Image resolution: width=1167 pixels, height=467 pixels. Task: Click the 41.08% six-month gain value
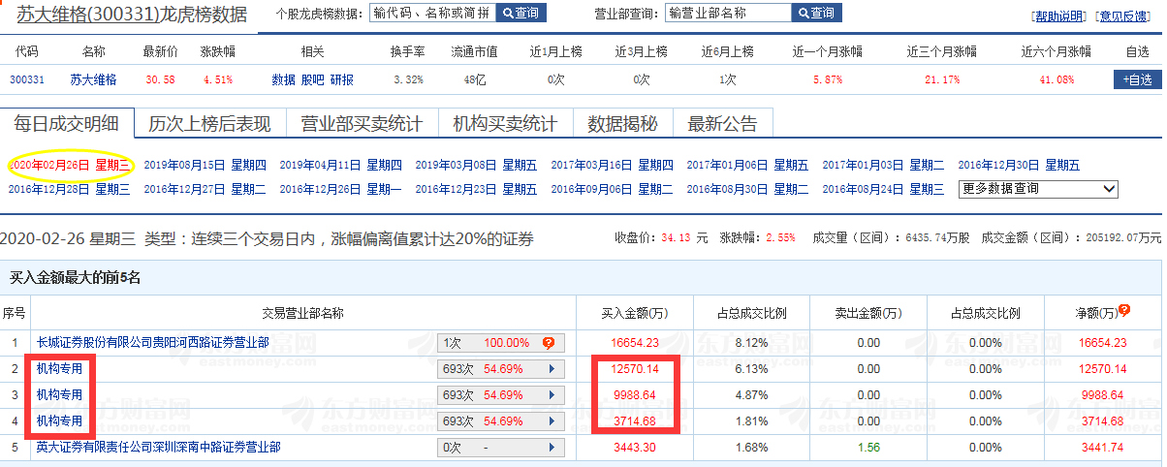point(1056,80)
